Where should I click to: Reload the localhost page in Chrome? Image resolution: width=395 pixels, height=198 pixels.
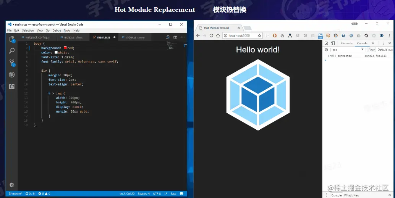pos(211,35)
